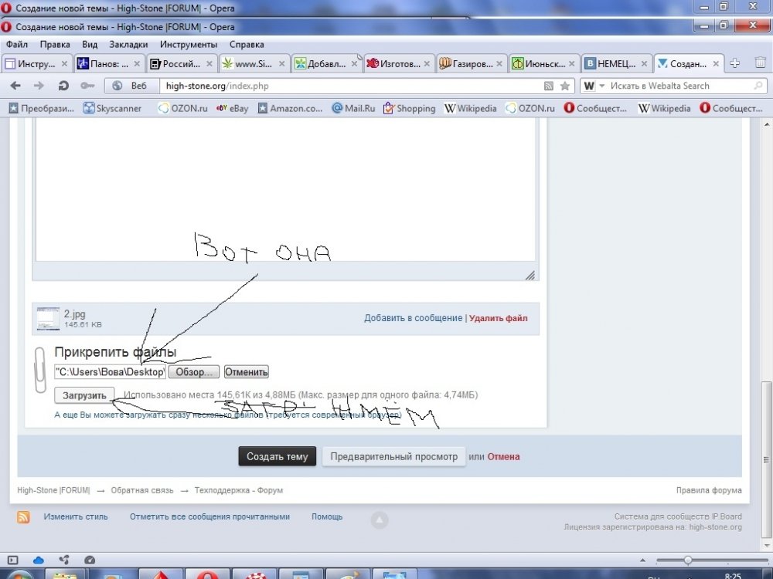Add a new tab with plus icon
This screenshot has width=773, height=579.
coord(734,63)
